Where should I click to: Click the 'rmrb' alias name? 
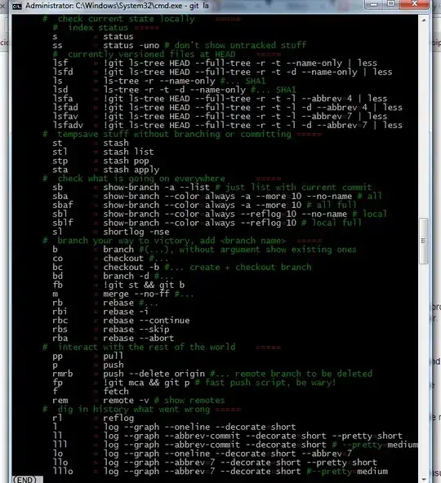63,374
